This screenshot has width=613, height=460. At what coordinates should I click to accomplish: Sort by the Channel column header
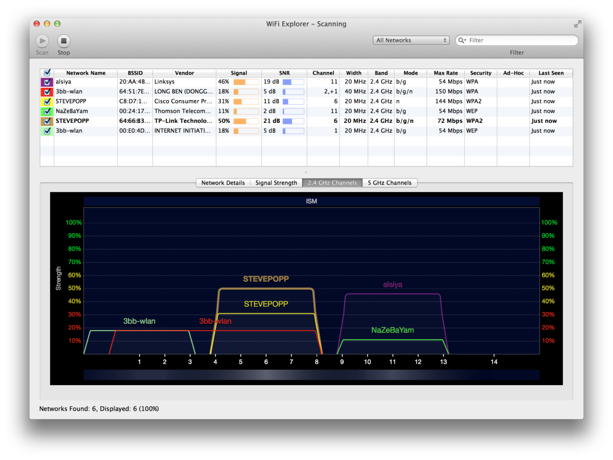click(323, 73)
